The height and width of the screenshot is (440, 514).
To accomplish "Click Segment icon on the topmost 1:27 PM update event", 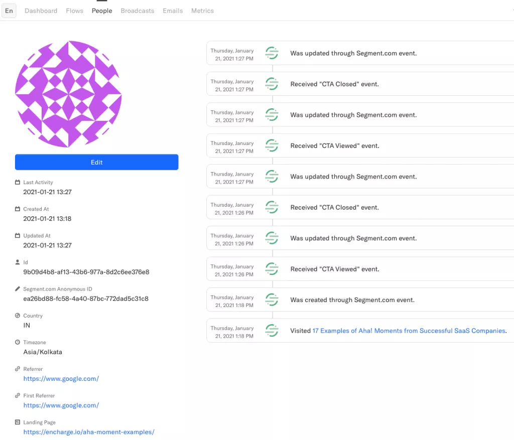I will coord(272,53).
